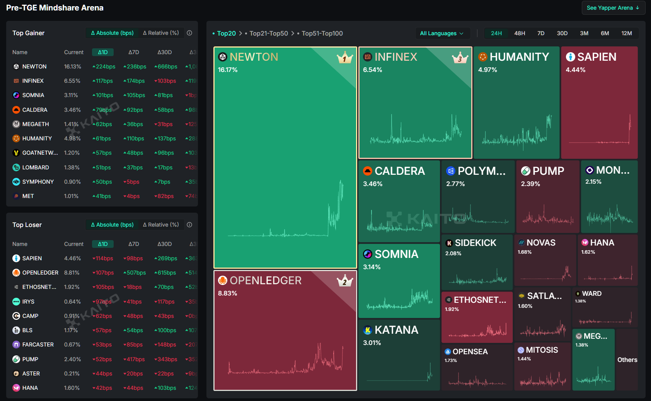Click the info icon in Top Loser header
This screenshot has height=401, width=651.
tap(189, 225)
